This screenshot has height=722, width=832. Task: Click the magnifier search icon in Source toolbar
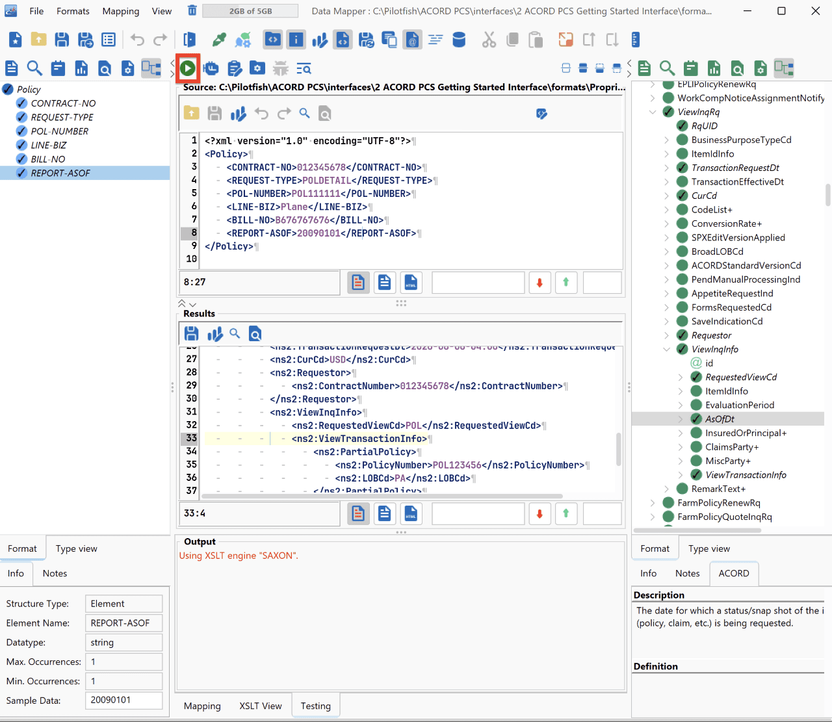[304, 114]
